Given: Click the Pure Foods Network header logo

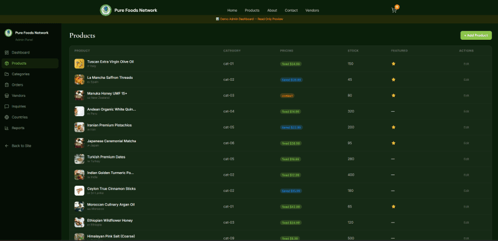Looking at the screenshot, I should 106,10.
